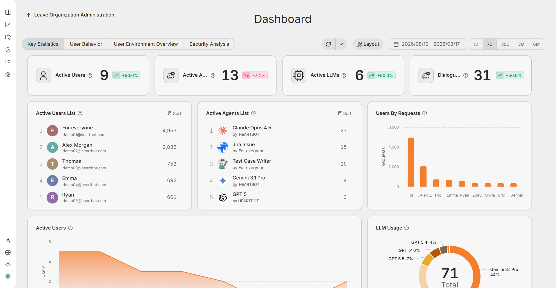Click the Jira Issue agent icon
The width and height of the screenshot is (556, 288).
click(223, 147)
